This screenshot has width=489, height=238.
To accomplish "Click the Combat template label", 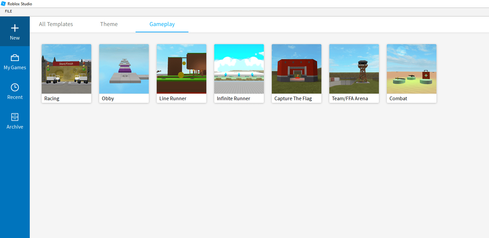I will (398, 99).
